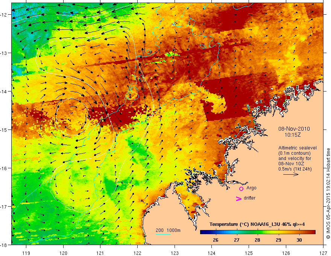Click the latitude label '-12'
Screen dimensions: 331x256
4,15
